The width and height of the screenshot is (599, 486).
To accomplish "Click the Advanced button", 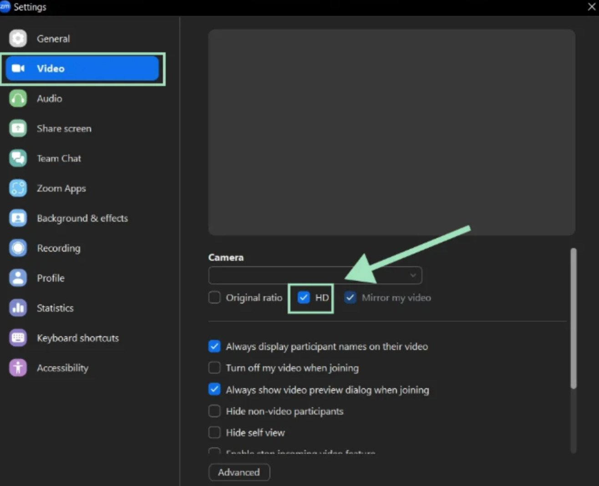I will [x=239, y=472].
